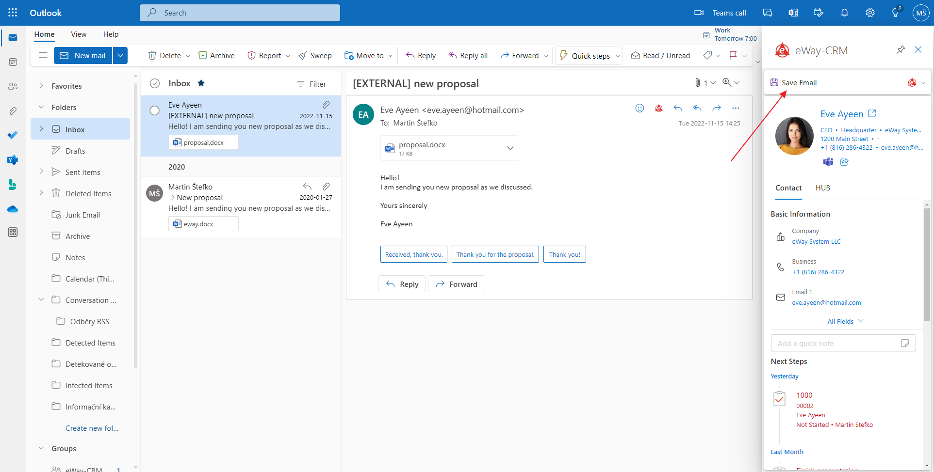Viewport: 934px width, 472px height.
Task: Add an emoji reaction to the email
Action: click(639, 108)
